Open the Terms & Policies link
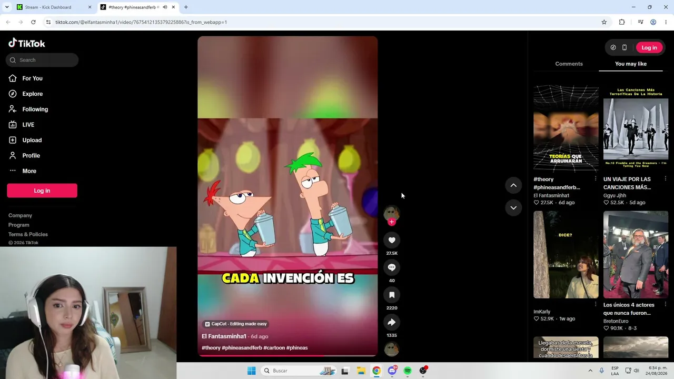 tap(28, 234)
